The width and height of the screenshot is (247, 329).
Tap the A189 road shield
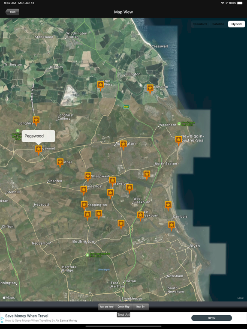coord(126,107)
